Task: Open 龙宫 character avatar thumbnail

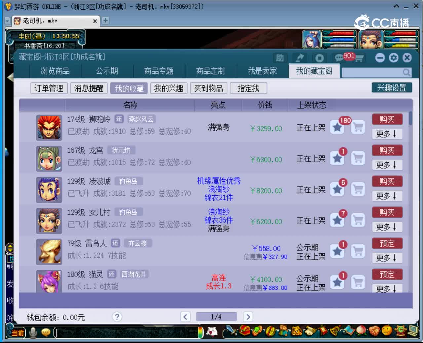Action: point(49,159)
